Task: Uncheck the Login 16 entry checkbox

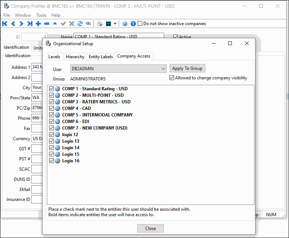Action: point(51,161)
